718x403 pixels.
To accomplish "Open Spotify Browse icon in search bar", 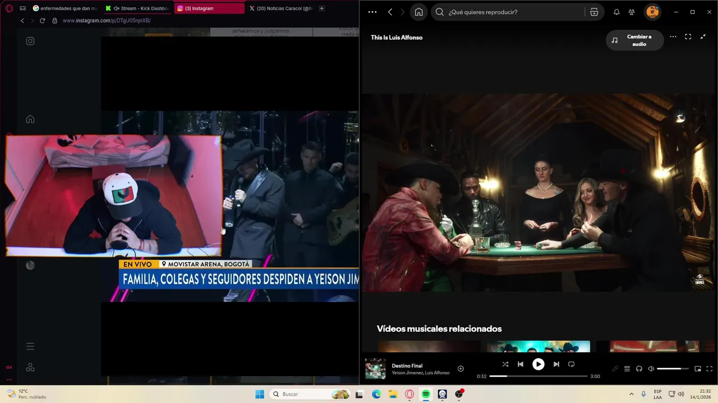I will (594, 12).
